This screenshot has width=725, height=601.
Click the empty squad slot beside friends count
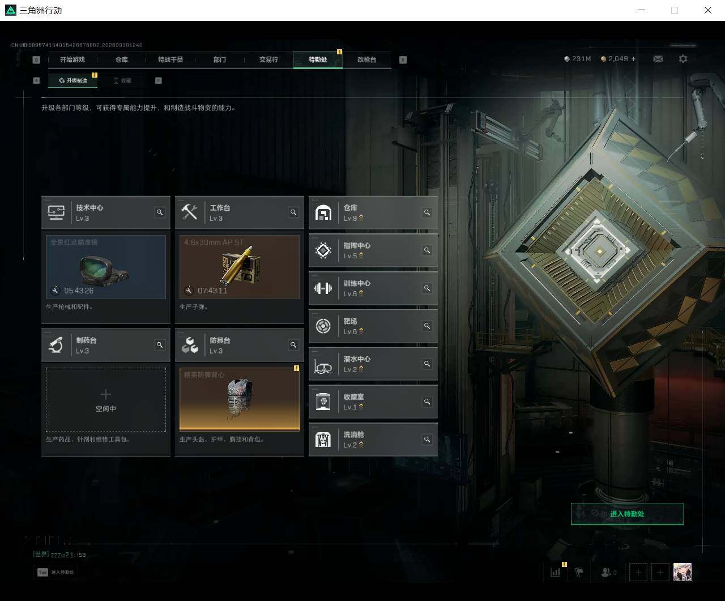pos(638,572)
